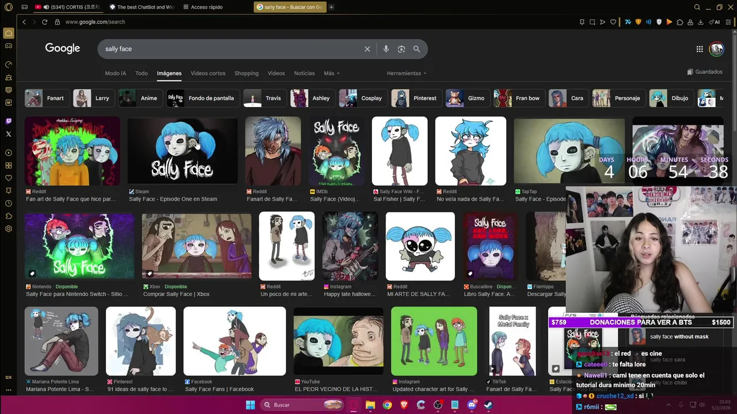Switch to the CORTIS YouTube browser tab
Viewport: 737px width, 414px height.
(x=68, y=7)
